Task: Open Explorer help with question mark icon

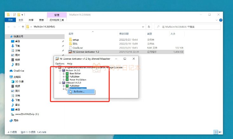Action: [x=221, y=20]
